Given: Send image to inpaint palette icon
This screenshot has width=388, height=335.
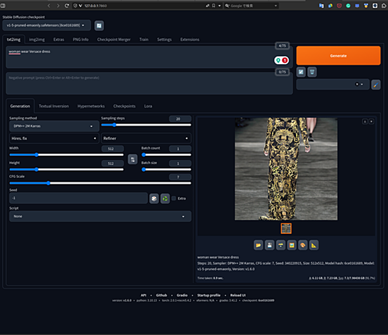Looking at the screenshot, I should (x=303, y=245).
